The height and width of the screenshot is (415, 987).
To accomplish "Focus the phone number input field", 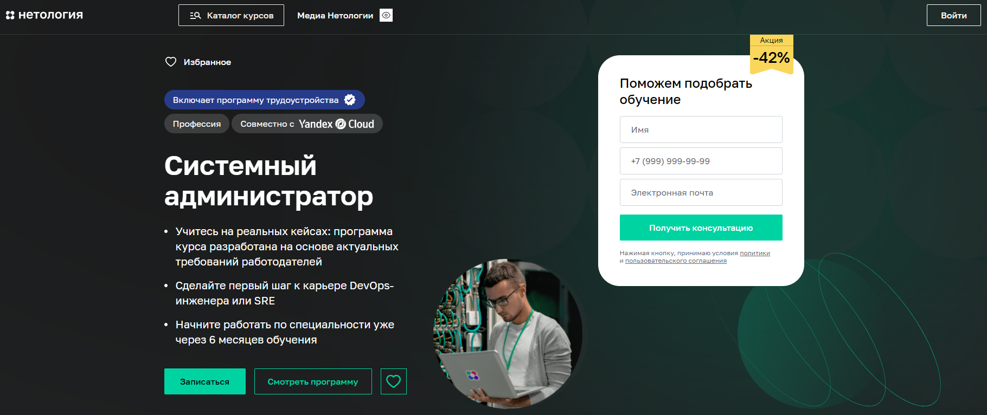I will click(x=701, y=161).
